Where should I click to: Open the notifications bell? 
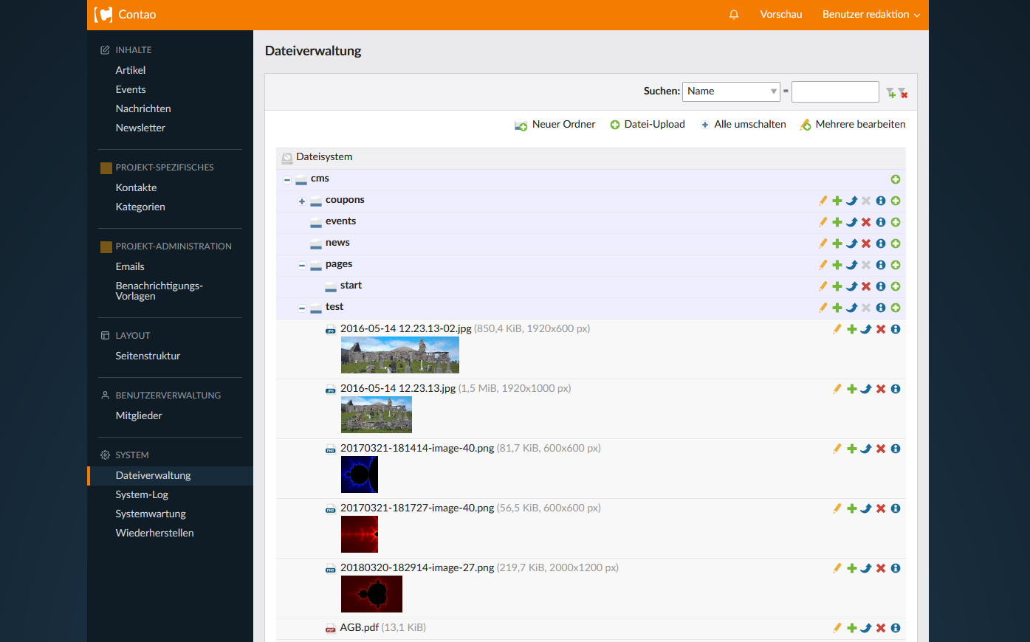point(734,15)
